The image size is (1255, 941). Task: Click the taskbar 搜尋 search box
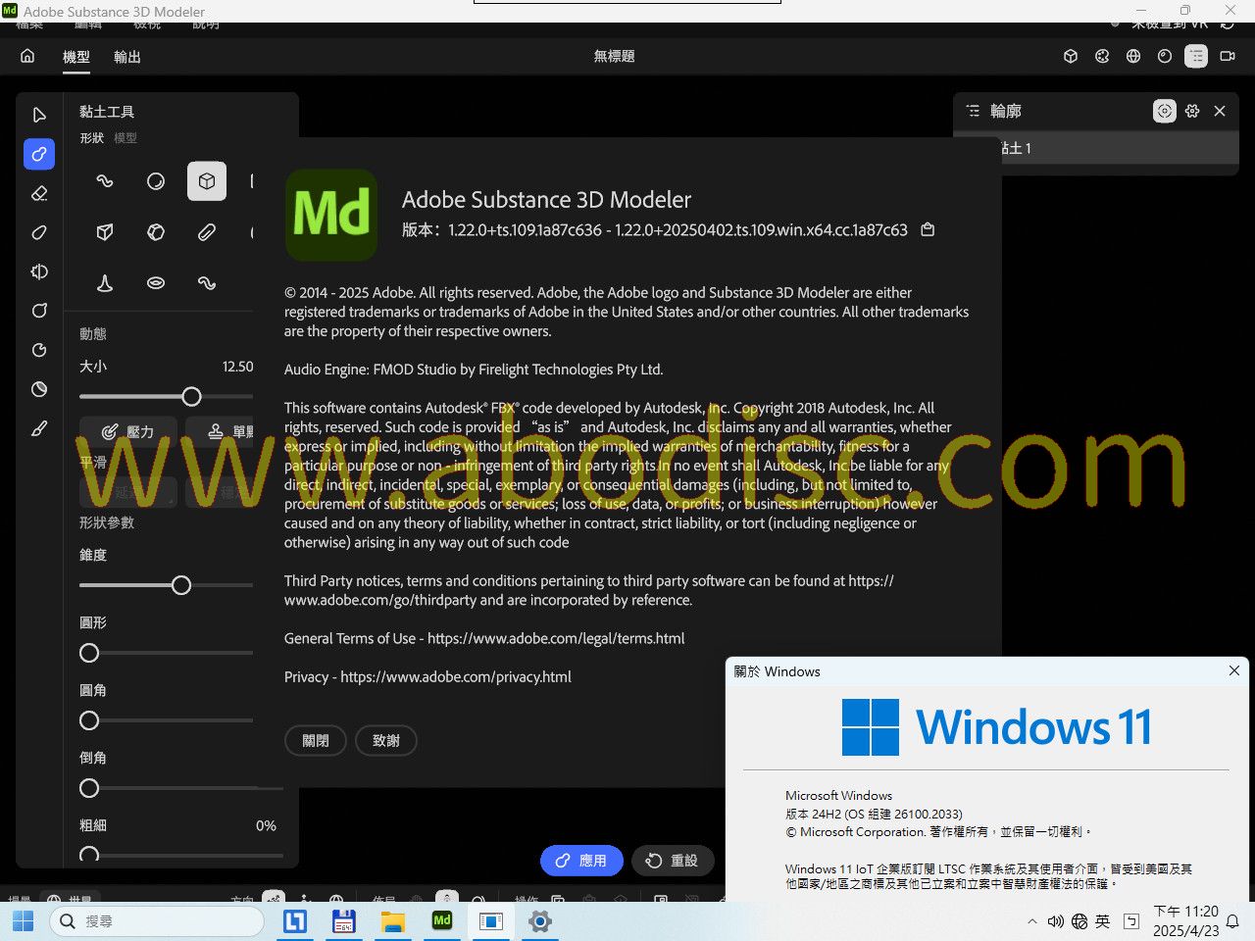[x=157, y=921]
